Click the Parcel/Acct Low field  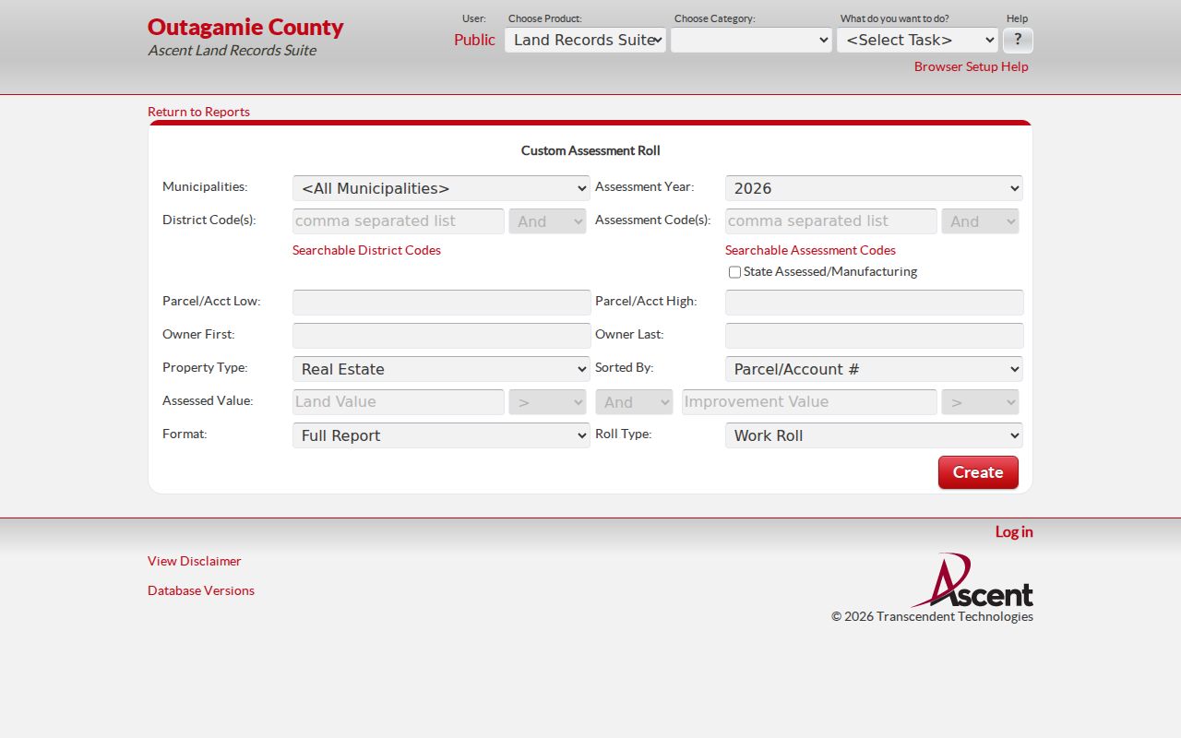(441, 303)
